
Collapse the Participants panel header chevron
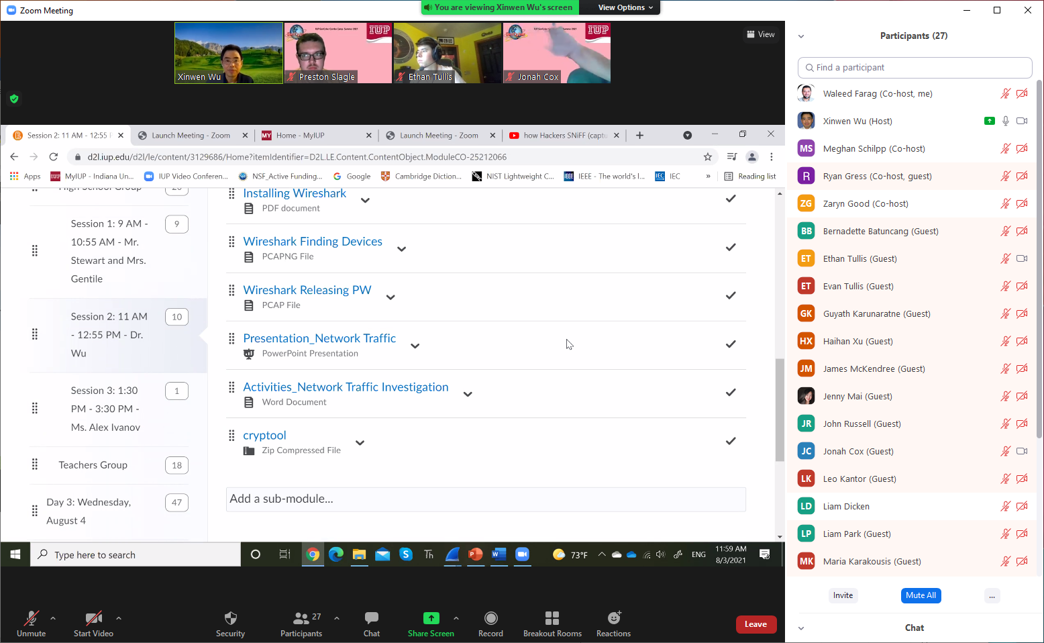click(x=801, y=36)
